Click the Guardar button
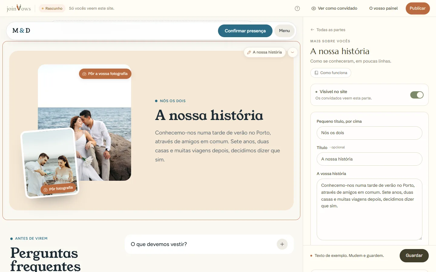Screen dimensions: 436x272 coord(414,256)
